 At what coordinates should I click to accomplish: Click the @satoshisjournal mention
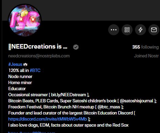(x=137, y=101)
